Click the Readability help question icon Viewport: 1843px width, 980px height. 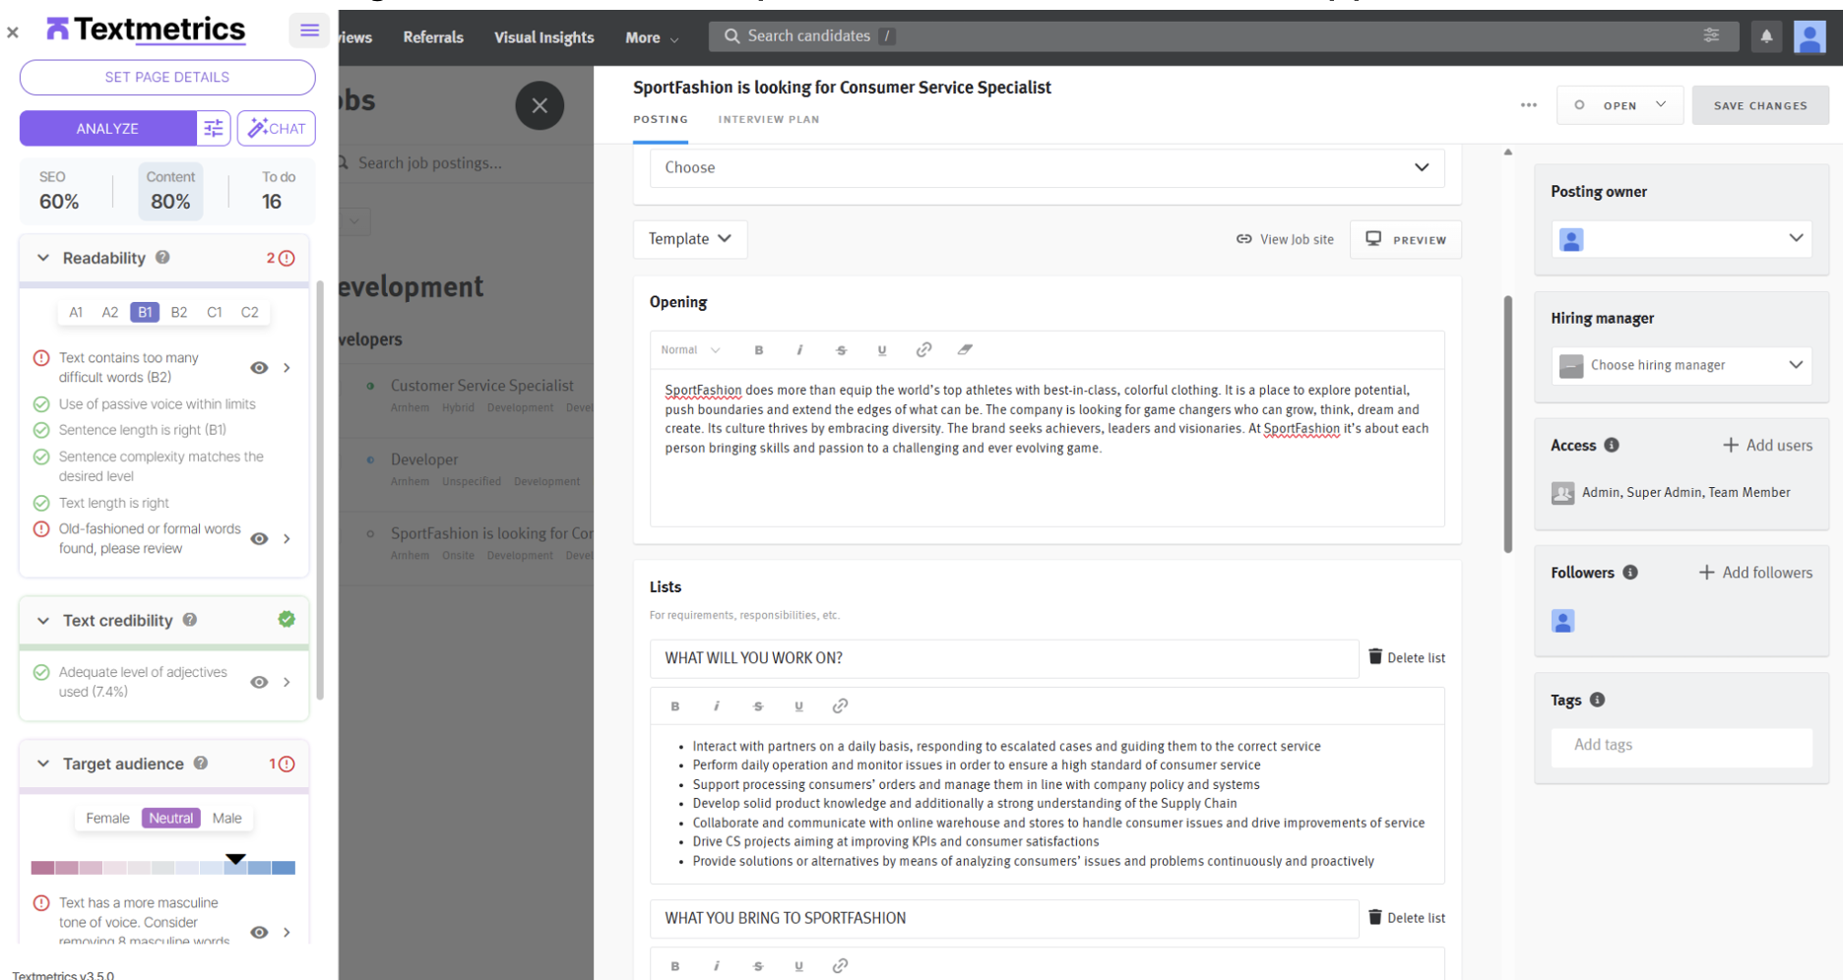point(163,257)
